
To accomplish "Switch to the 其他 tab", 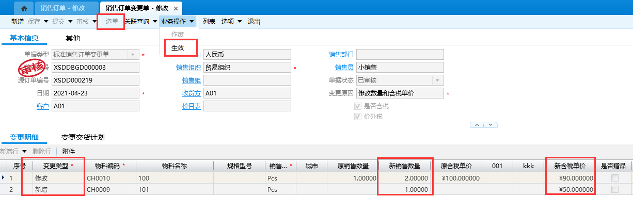I will click(73, 38).
